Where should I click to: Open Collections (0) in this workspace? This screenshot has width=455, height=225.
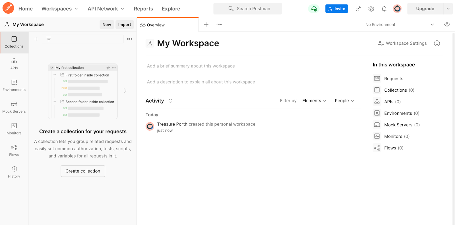pos(394,90)
